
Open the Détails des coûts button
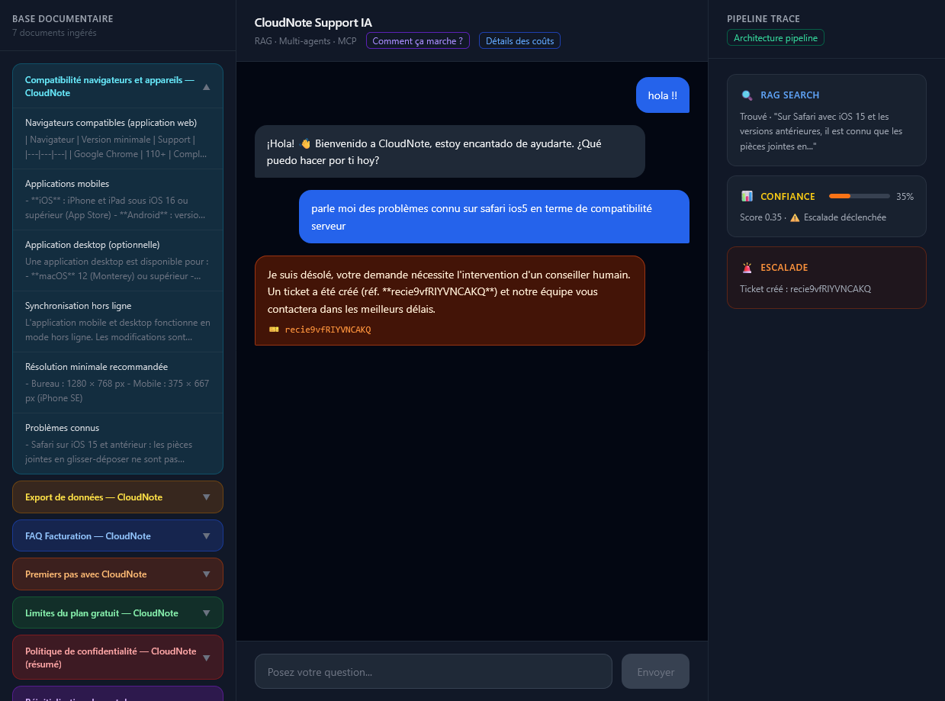tap(519, 41)
